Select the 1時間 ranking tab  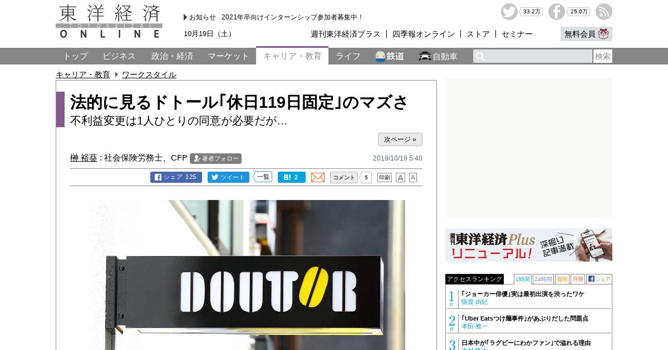523,279
